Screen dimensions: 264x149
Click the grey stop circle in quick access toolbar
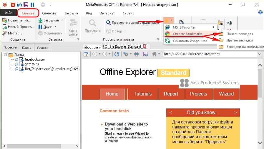point(43,5)
